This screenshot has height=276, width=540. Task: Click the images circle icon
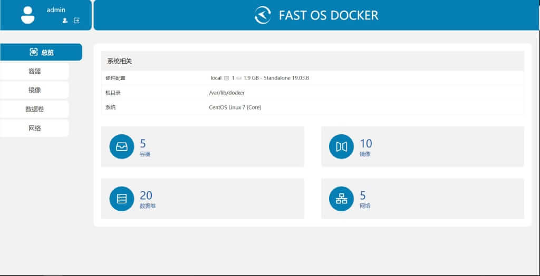tap(341, 146)
